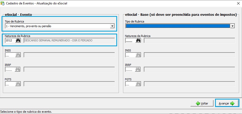This screenshot has height=114, width=242.
Task: Click 'Natureza da Rubrica' label in eSocial - Base
Action: click(x=138, y=36)
